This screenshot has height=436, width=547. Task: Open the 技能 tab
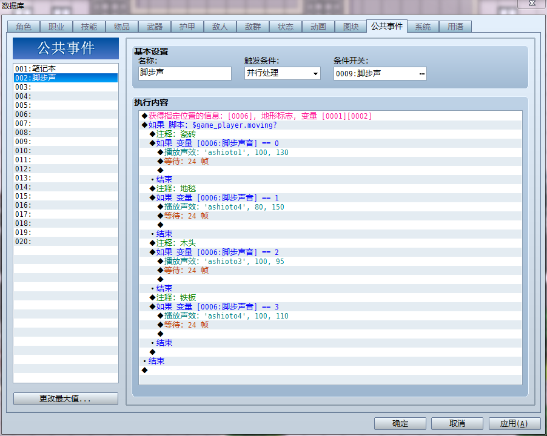89,27
